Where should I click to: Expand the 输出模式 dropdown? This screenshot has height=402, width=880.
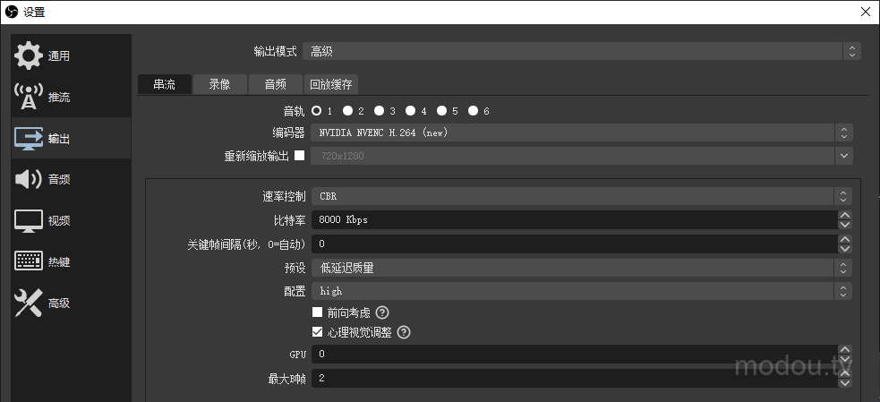tap(581, 52)
